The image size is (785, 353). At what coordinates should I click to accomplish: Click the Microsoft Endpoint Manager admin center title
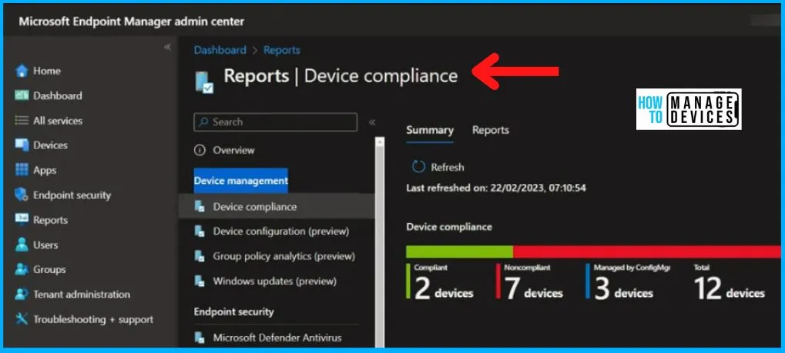point(131,22)
